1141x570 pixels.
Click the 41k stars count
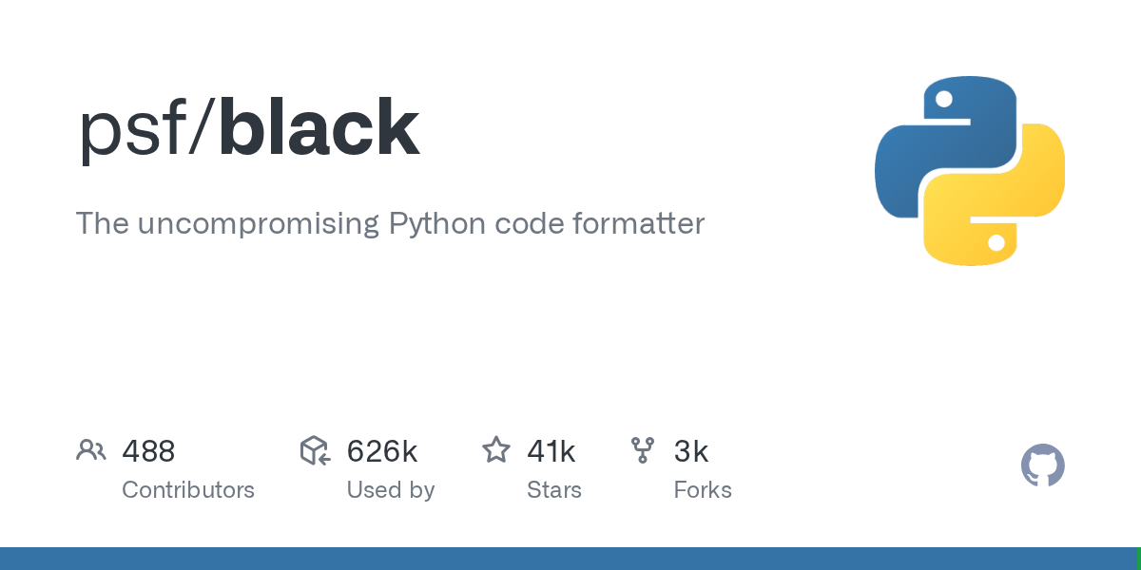551,451
